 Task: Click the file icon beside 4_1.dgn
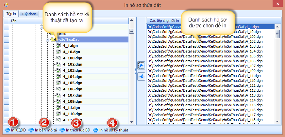click(59, 46)
